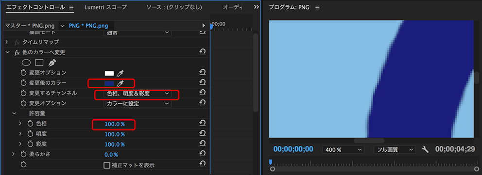
Task: Open navy 変更後のカラー swatch
Action: click(109, 83)
